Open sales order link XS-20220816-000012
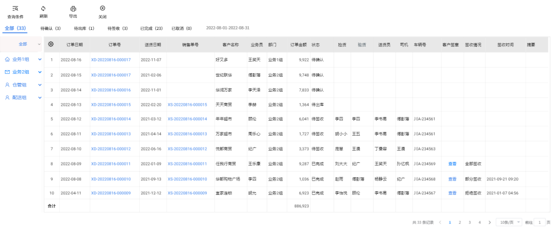557x231 pixels. (x=187, y=149)
